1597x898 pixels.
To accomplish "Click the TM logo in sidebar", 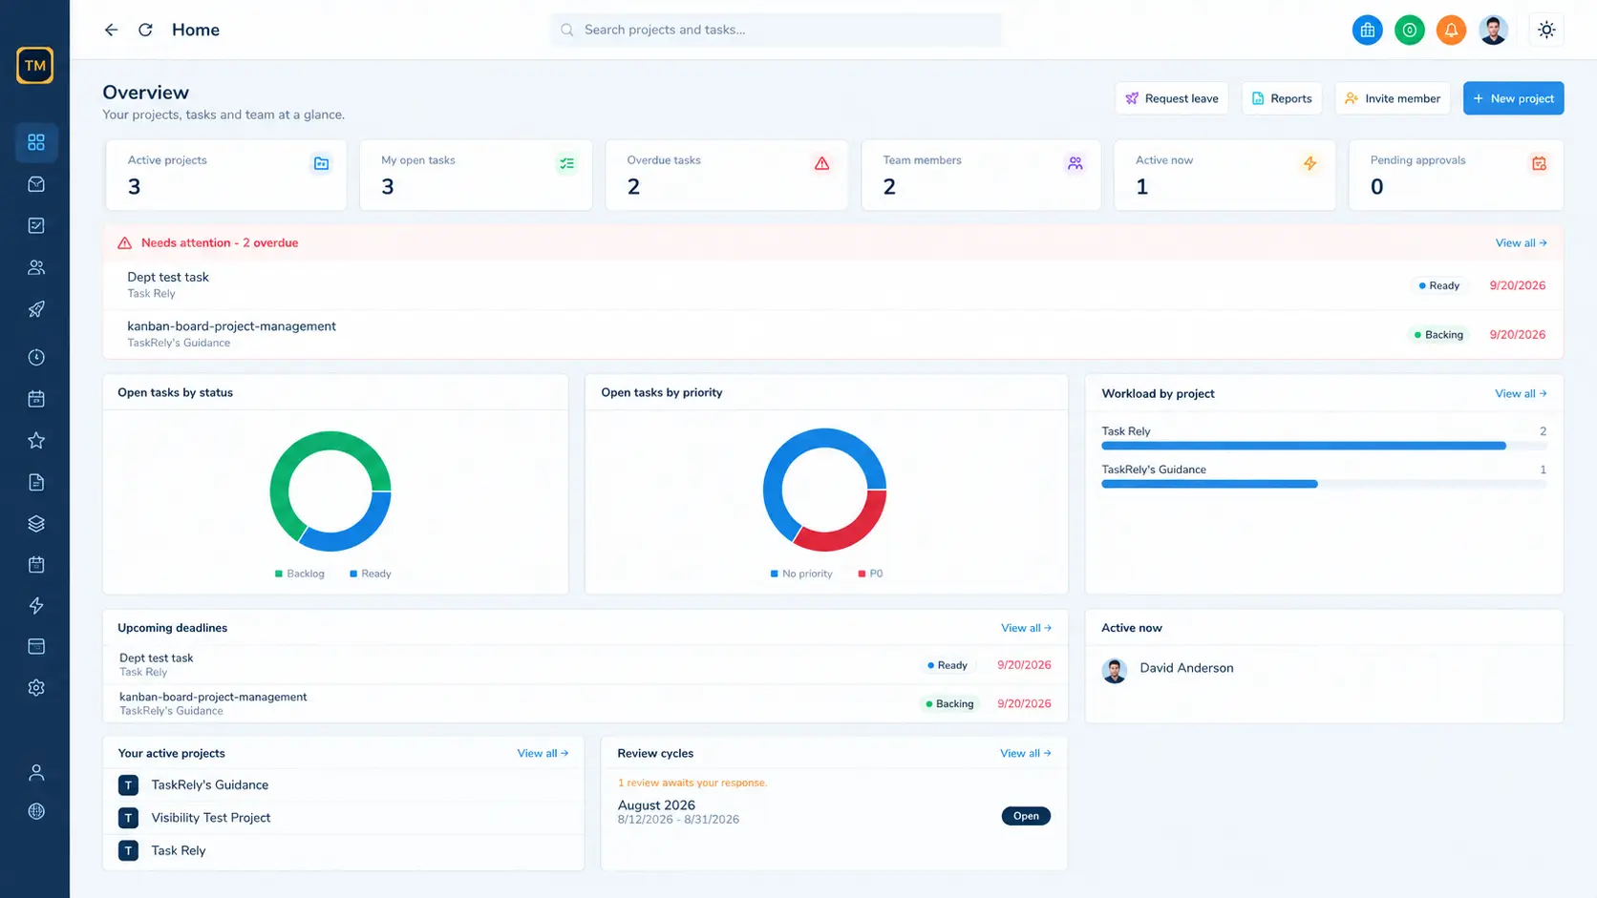I will [35, 66].
